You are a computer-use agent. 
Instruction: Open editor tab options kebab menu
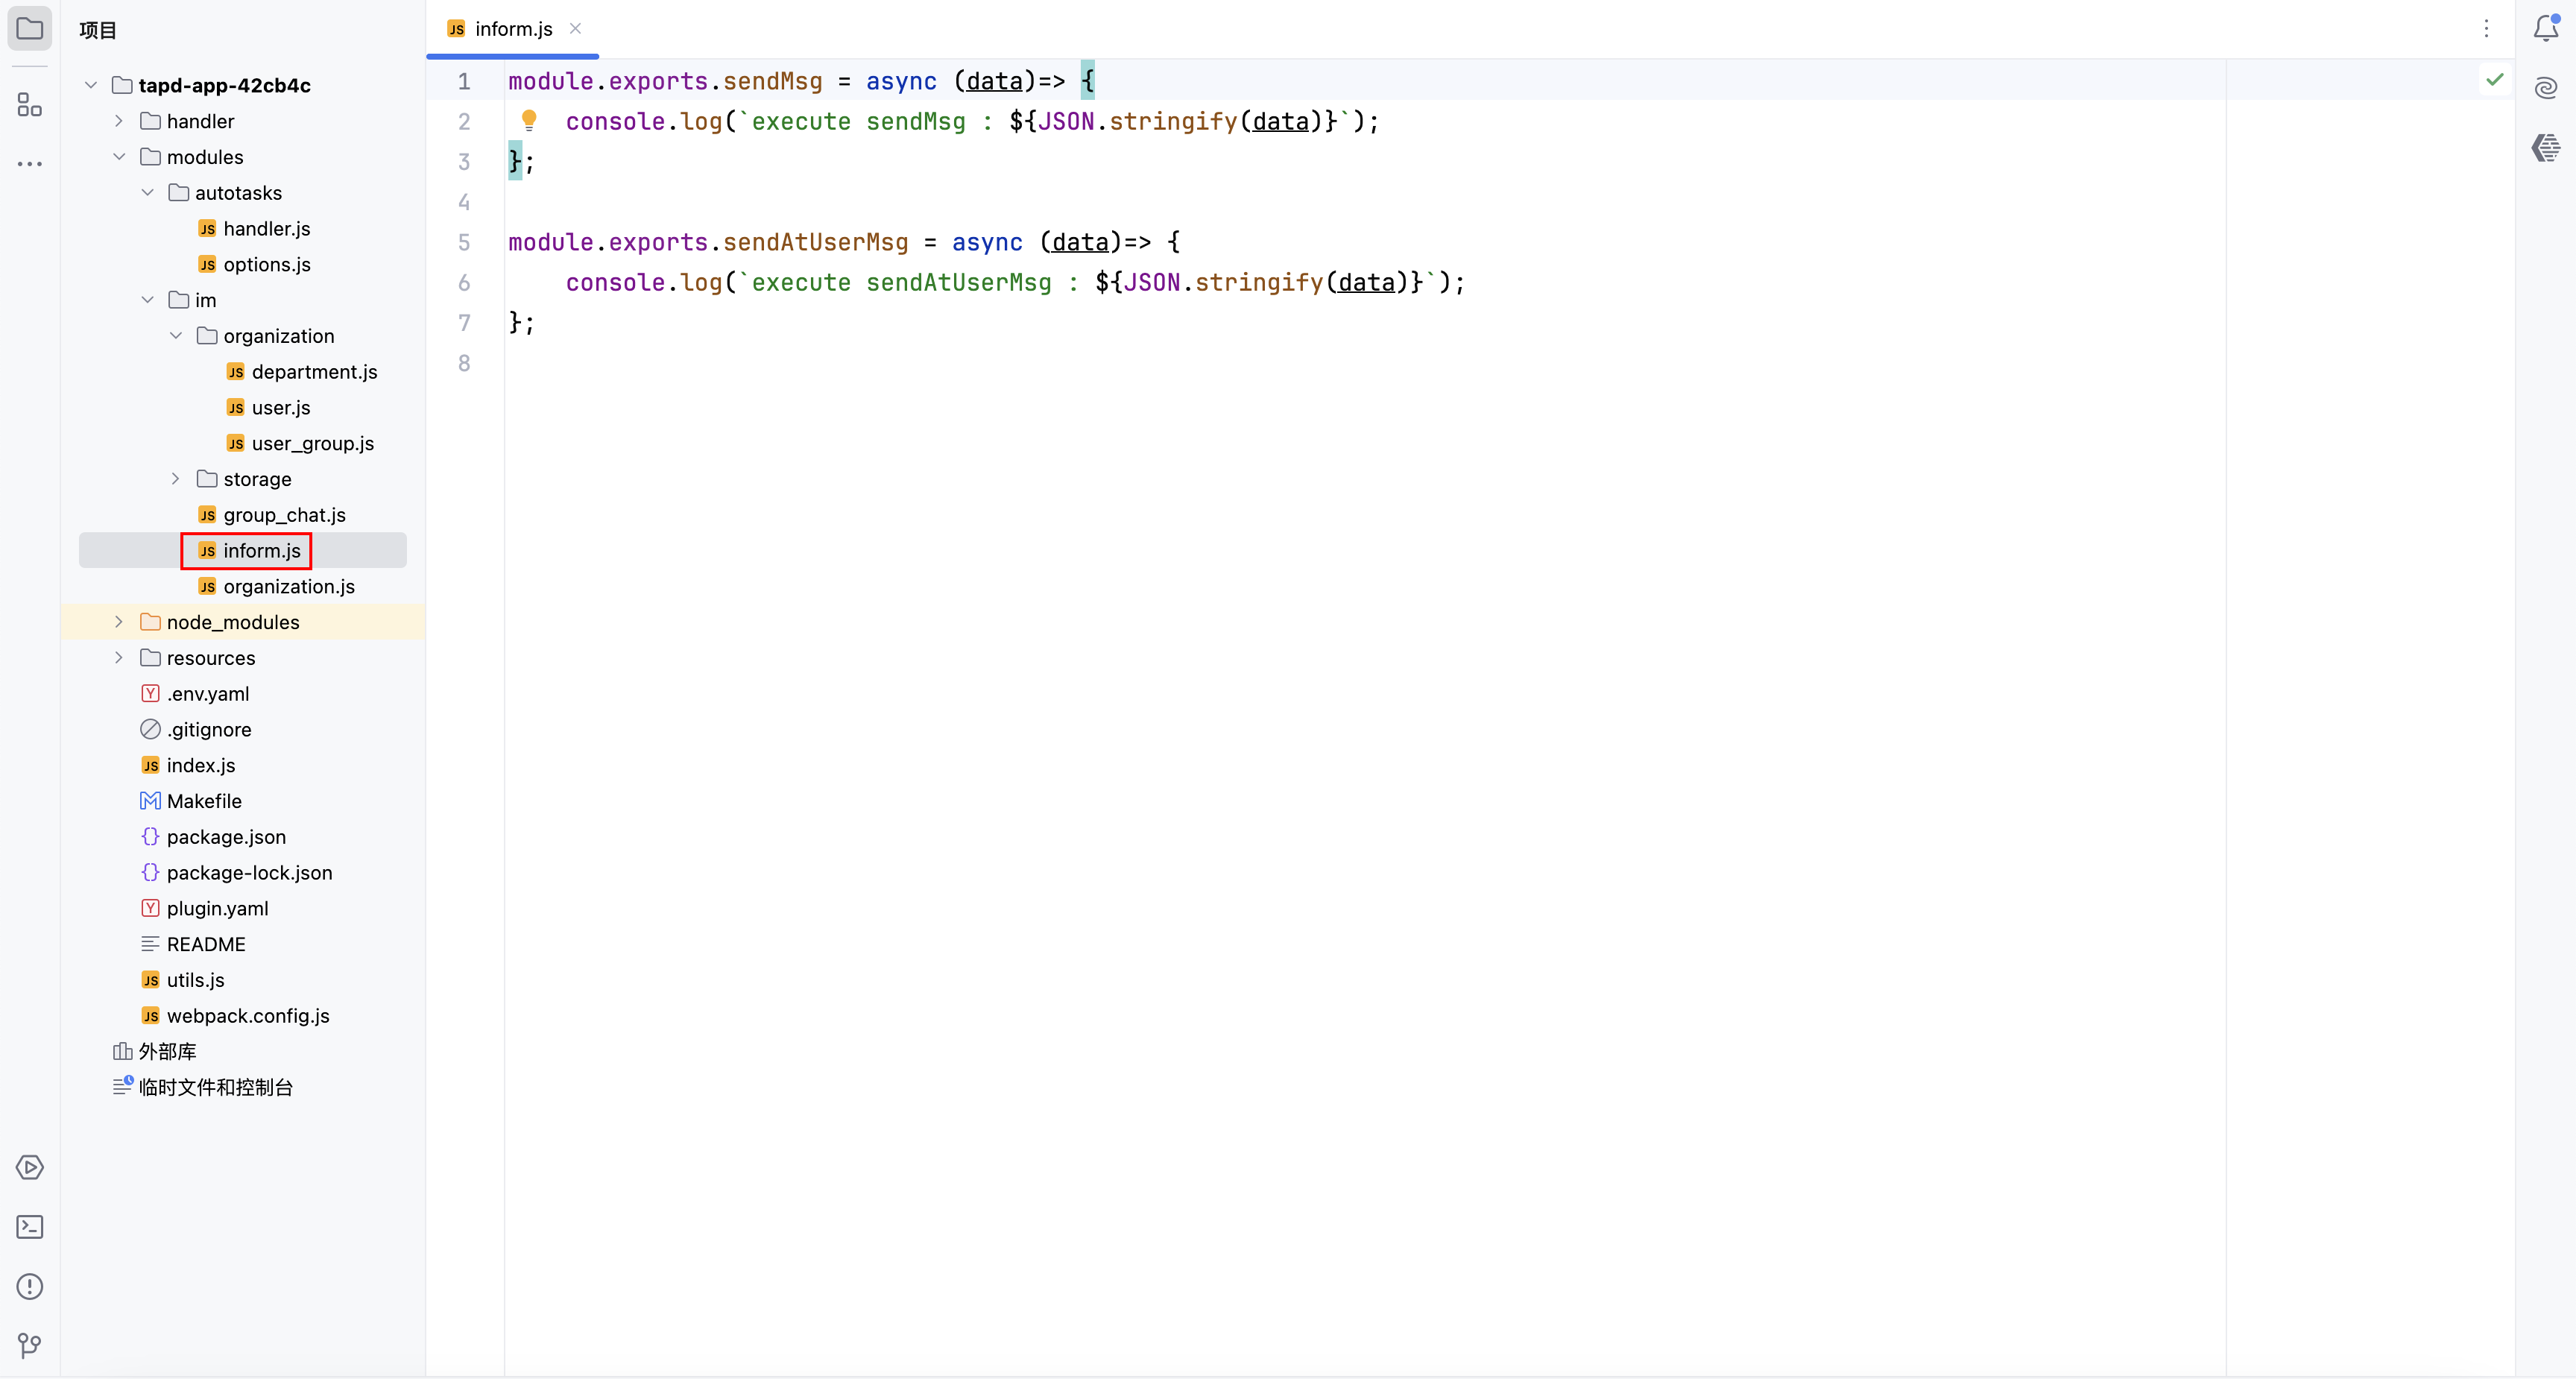(2486, 29)
